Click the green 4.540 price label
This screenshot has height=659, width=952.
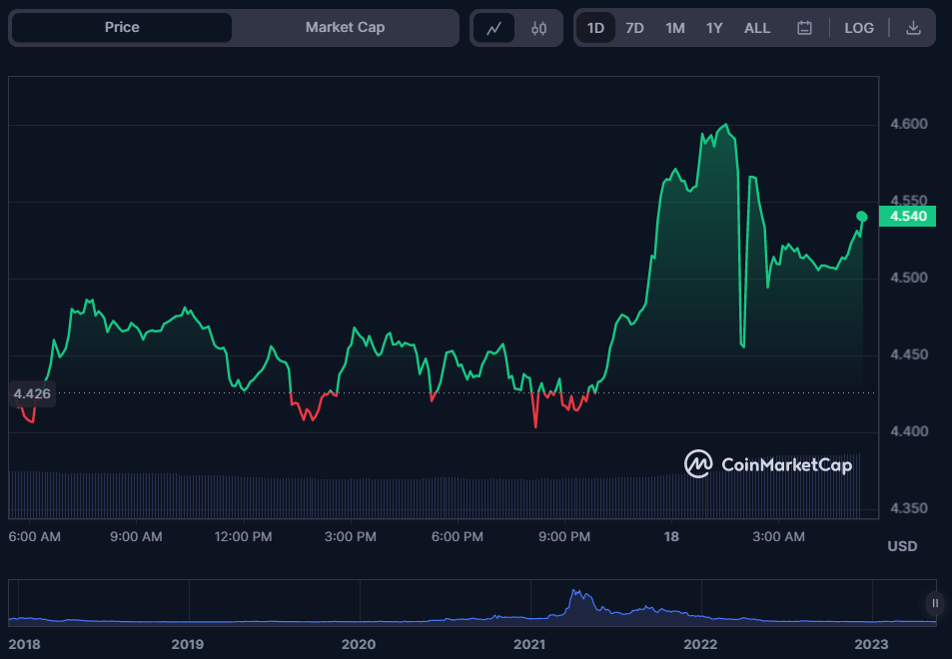point(906,216)
